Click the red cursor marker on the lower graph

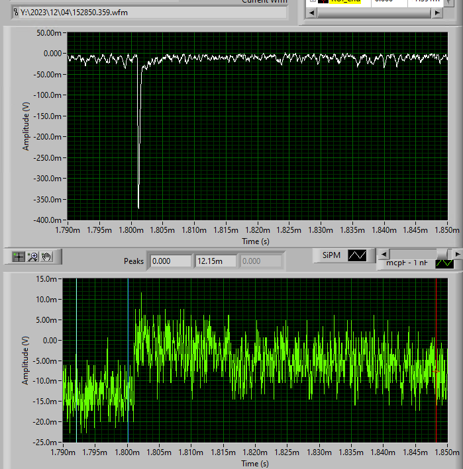pyautogui.click(x=436, y=372)
